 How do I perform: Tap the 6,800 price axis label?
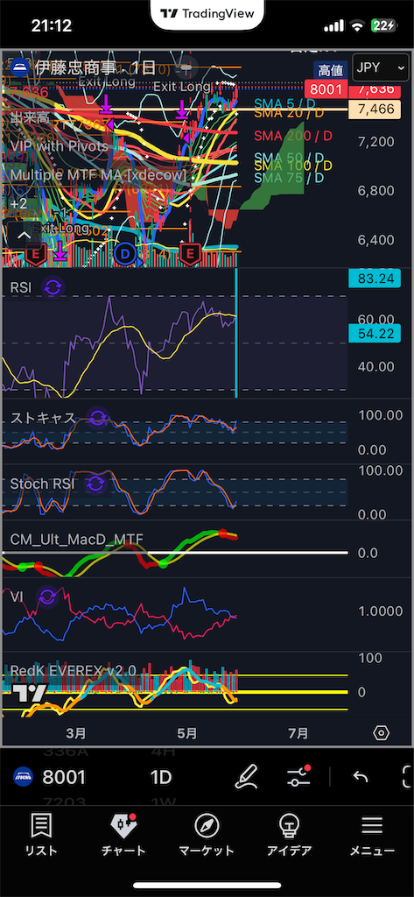click(x=377, y=190)
